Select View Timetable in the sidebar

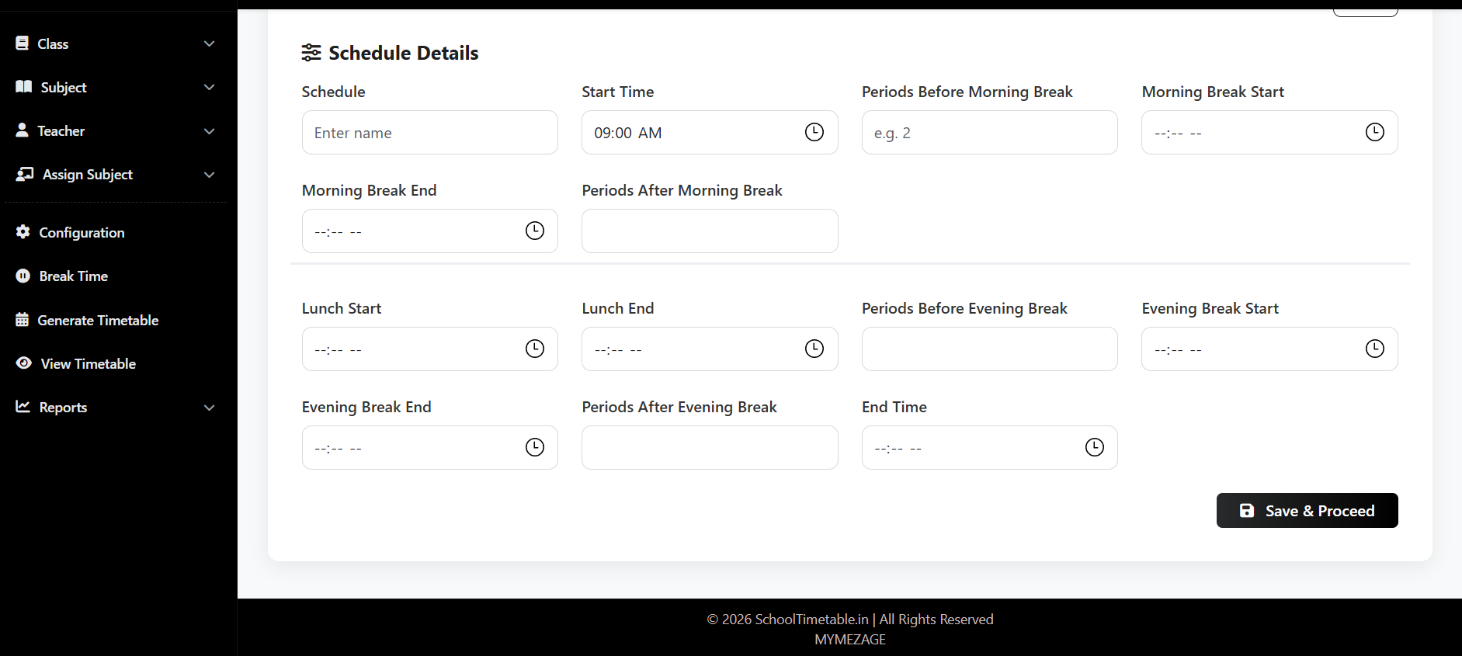click(x=88, y=364)
